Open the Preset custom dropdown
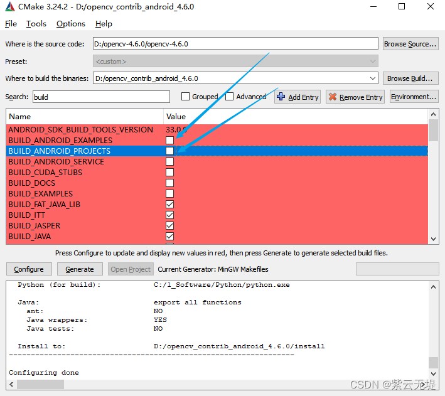The image size is (445, 396). coord(235,62)
